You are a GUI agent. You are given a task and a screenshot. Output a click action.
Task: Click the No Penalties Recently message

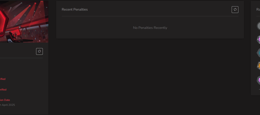pos(150,28)
